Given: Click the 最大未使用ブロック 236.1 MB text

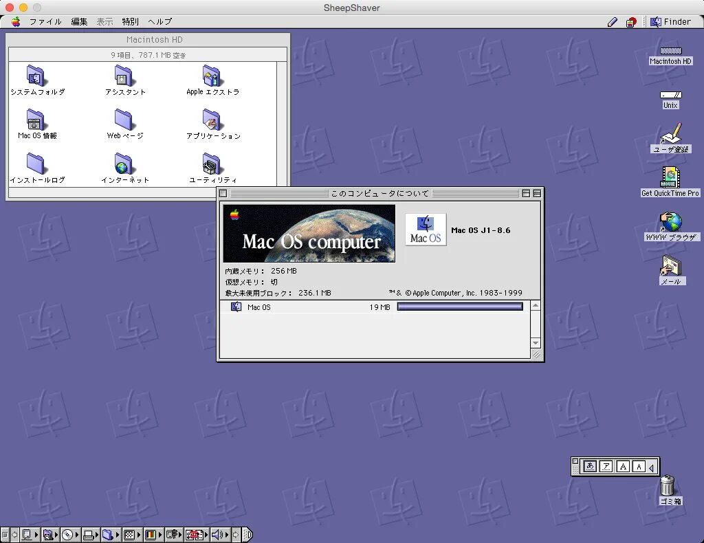Looking at the screenshot, I should (278, 293).
